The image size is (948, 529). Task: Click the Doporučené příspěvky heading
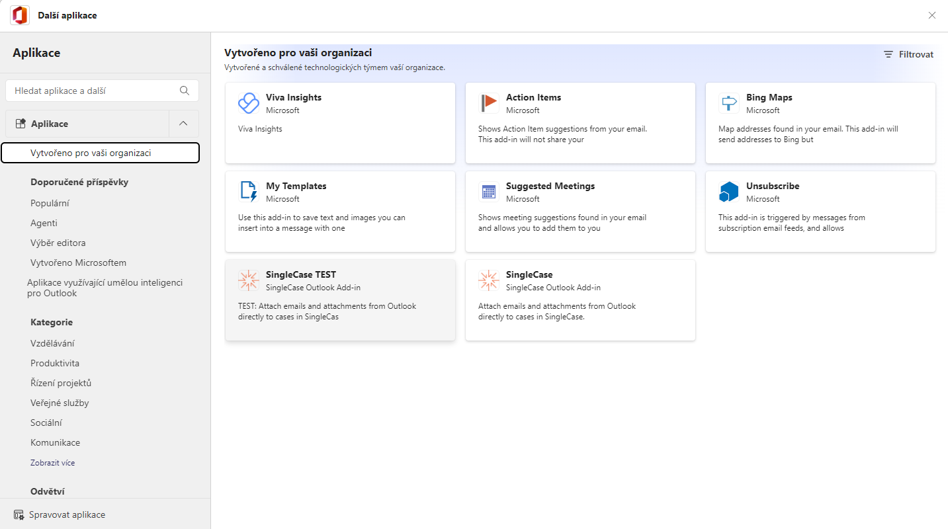pos(79,182)
